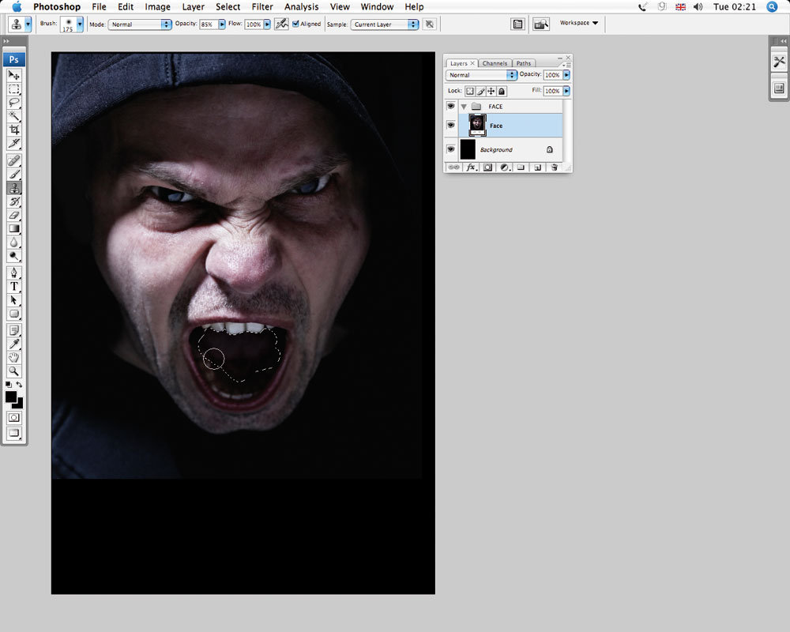
Task: Hide the Background layer visibility eye
Action: (451, 149)
